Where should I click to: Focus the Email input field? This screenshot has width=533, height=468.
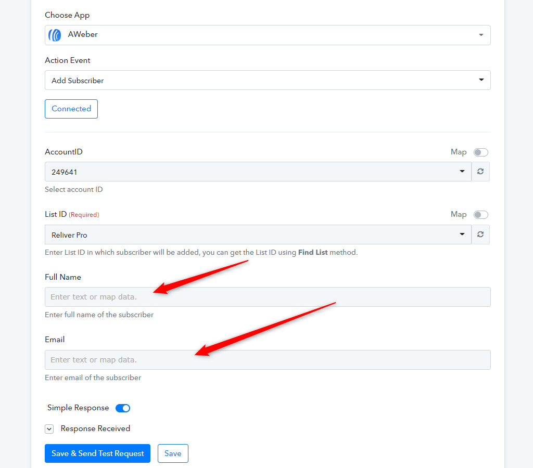click(x=268, y=360)
